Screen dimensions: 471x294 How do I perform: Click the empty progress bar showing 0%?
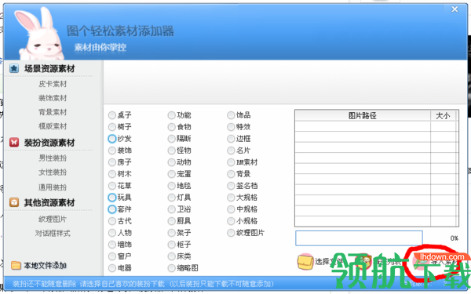(x=359, y=238)
